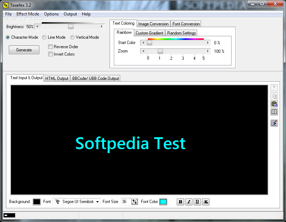Open the Effect Mode menu
Screen dimensions: 286x222
28,14
